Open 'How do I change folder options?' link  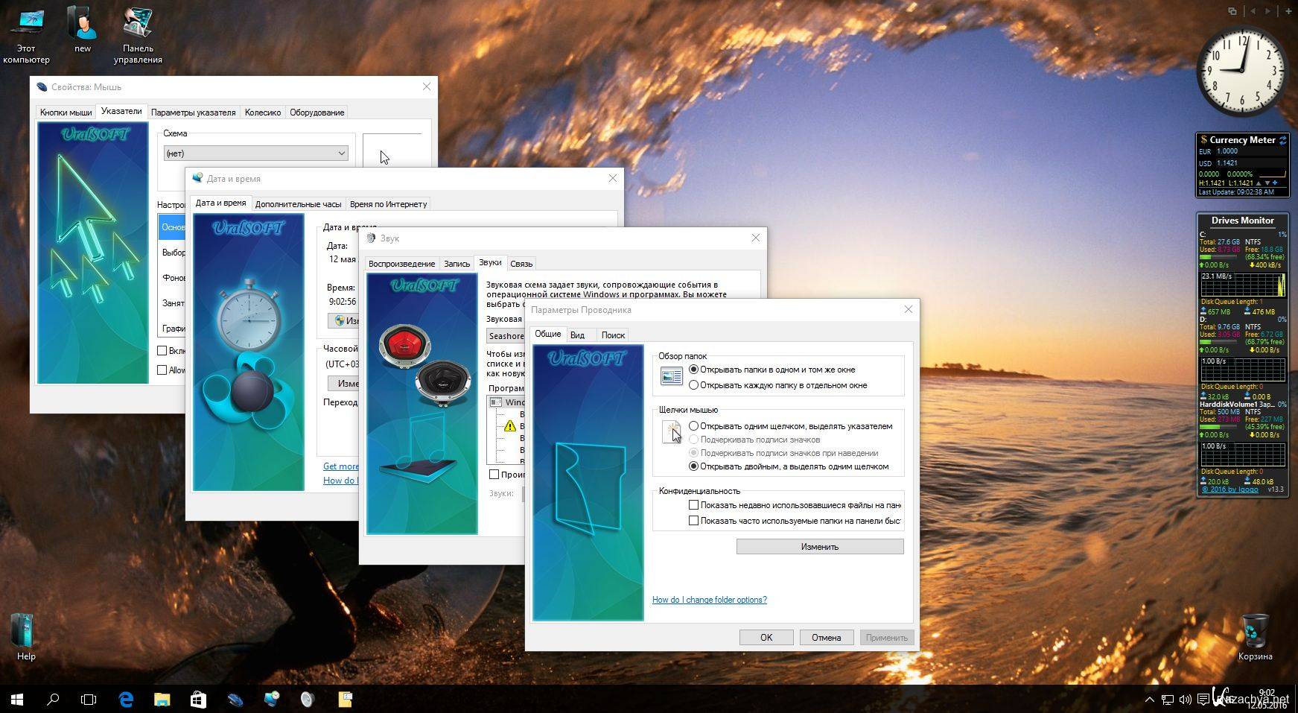[x=710, y=600]
